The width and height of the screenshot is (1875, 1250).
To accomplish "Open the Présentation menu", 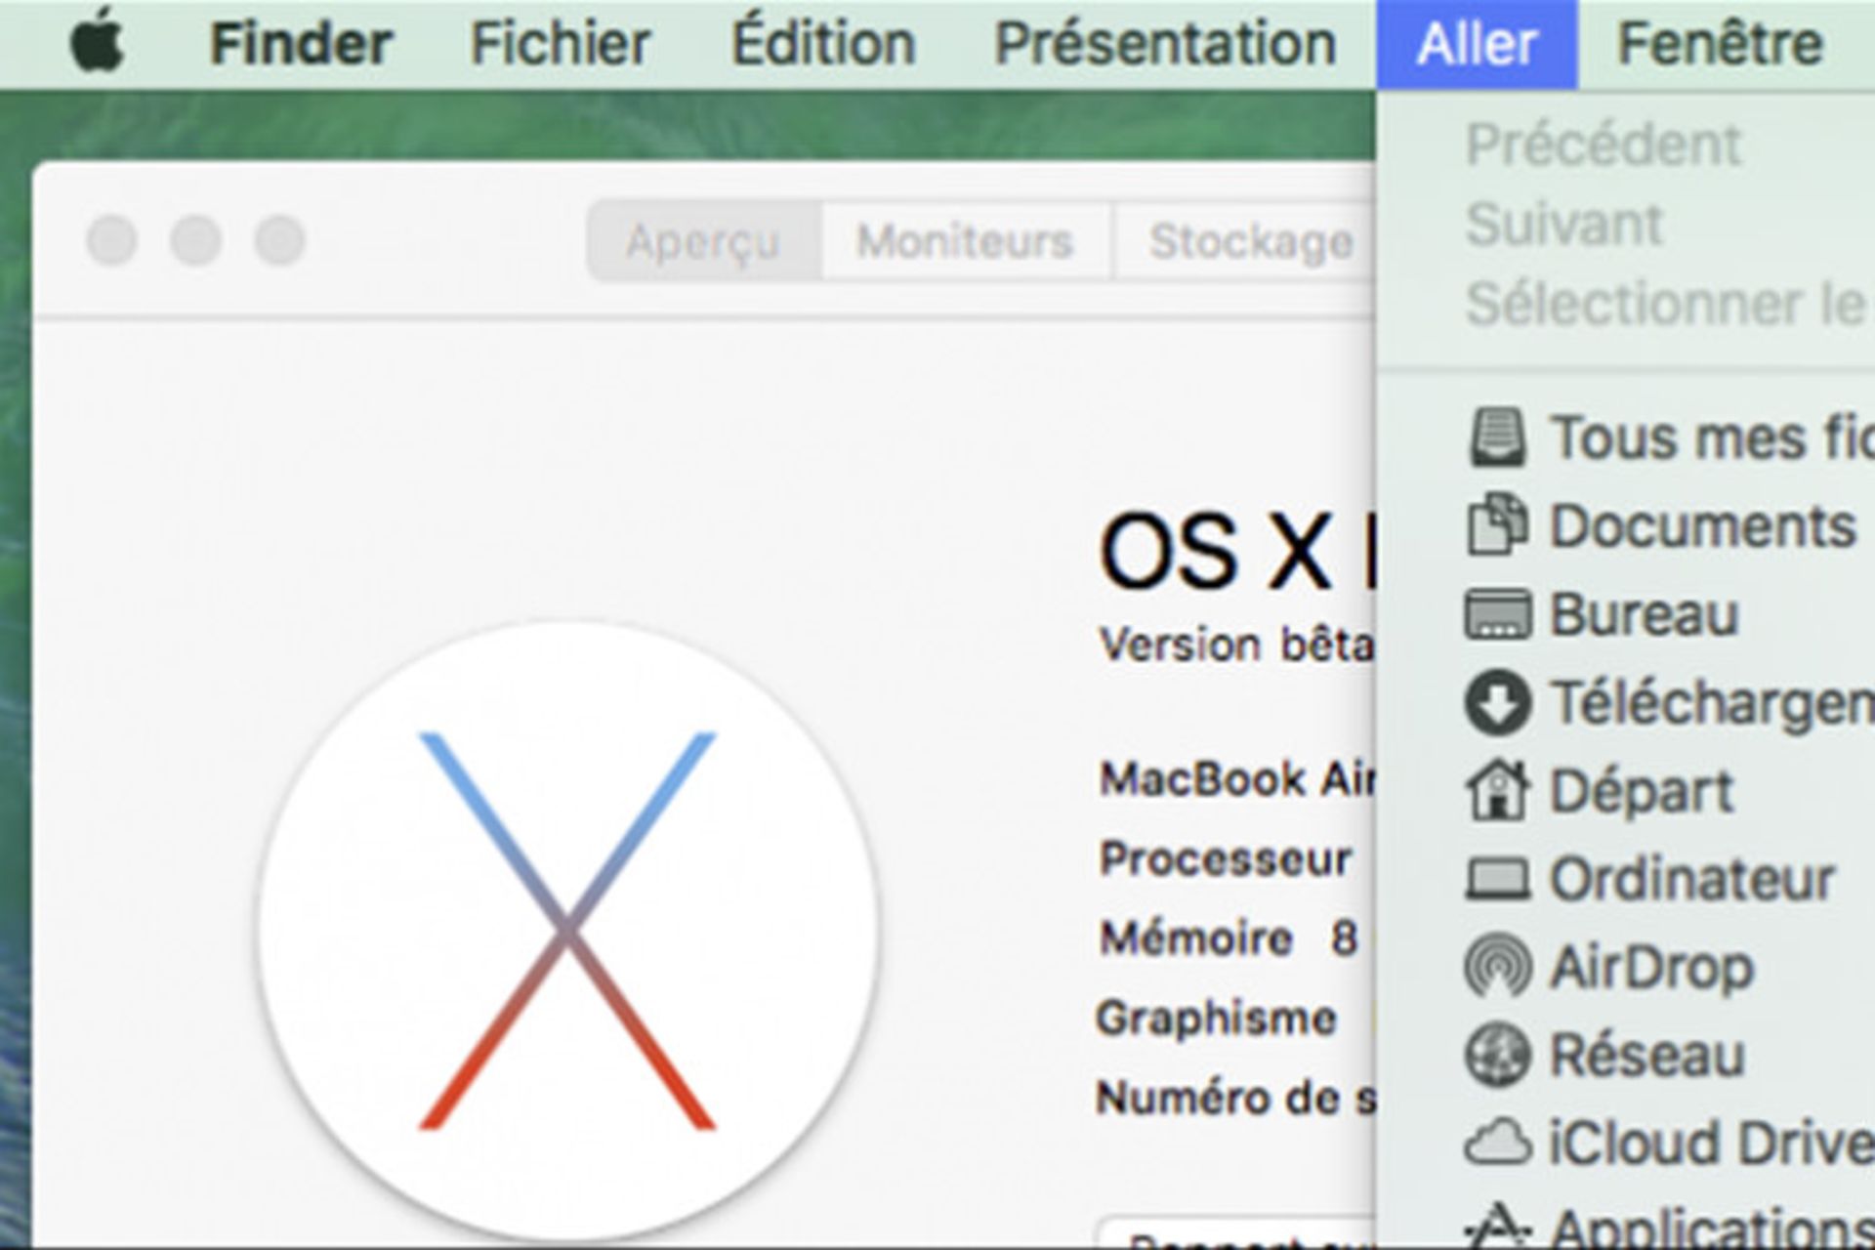I will tap(1165, 43).
